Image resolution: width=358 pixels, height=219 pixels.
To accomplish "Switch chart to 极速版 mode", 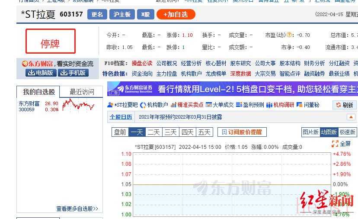I will tap(347, 132).
